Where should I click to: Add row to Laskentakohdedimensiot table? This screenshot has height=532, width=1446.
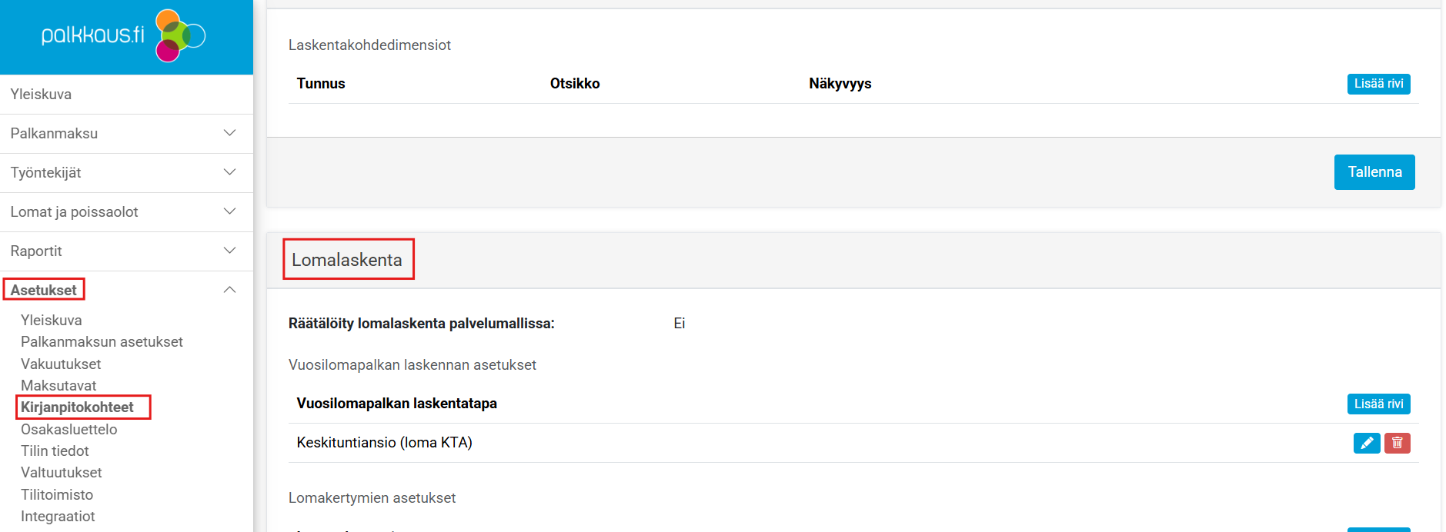pos(1378,84)
